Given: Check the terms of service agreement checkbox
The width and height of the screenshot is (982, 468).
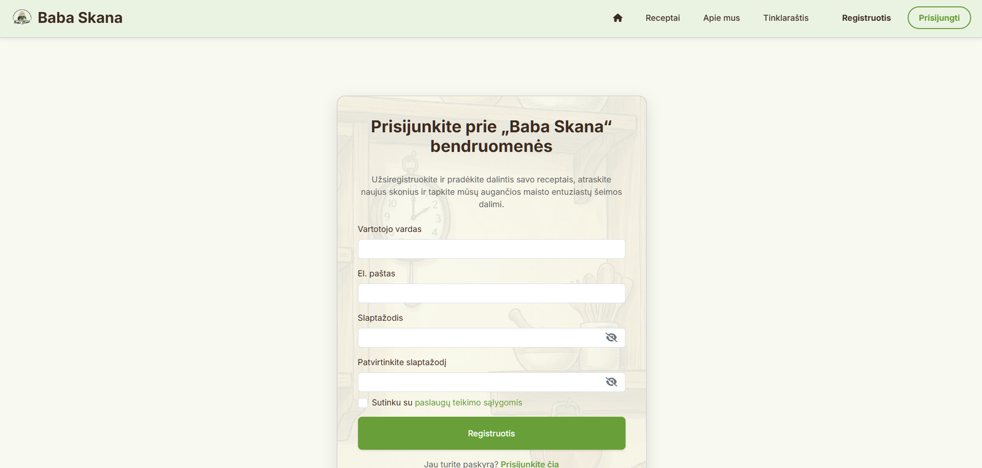Looking at the screenshot, I should tap(363, 403).
